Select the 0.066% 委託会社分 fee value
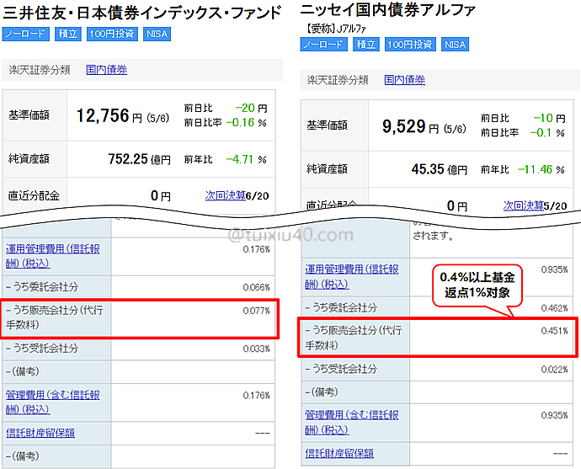This screenshot has width=581, height=469. pos(257,287)
